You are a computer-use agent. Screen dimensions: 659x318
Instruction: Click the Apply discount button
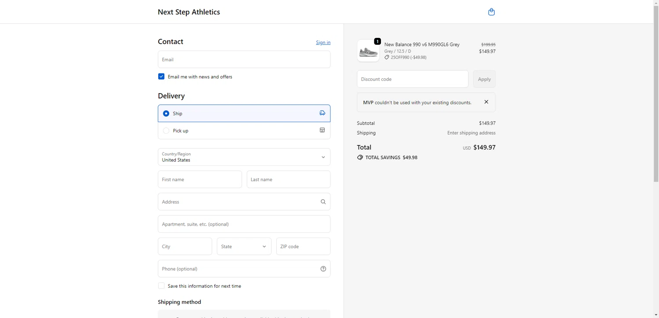[484, 79]
